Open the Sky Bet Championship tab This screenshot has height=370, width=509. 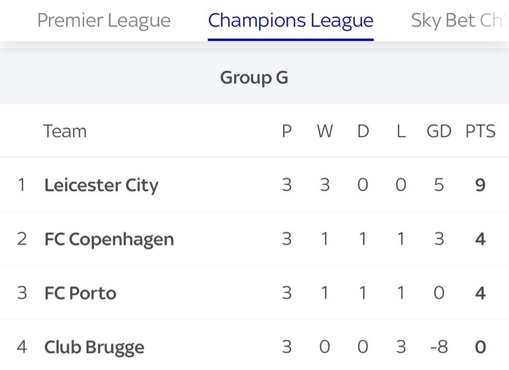pyautogui.click(x=460, y=20)
